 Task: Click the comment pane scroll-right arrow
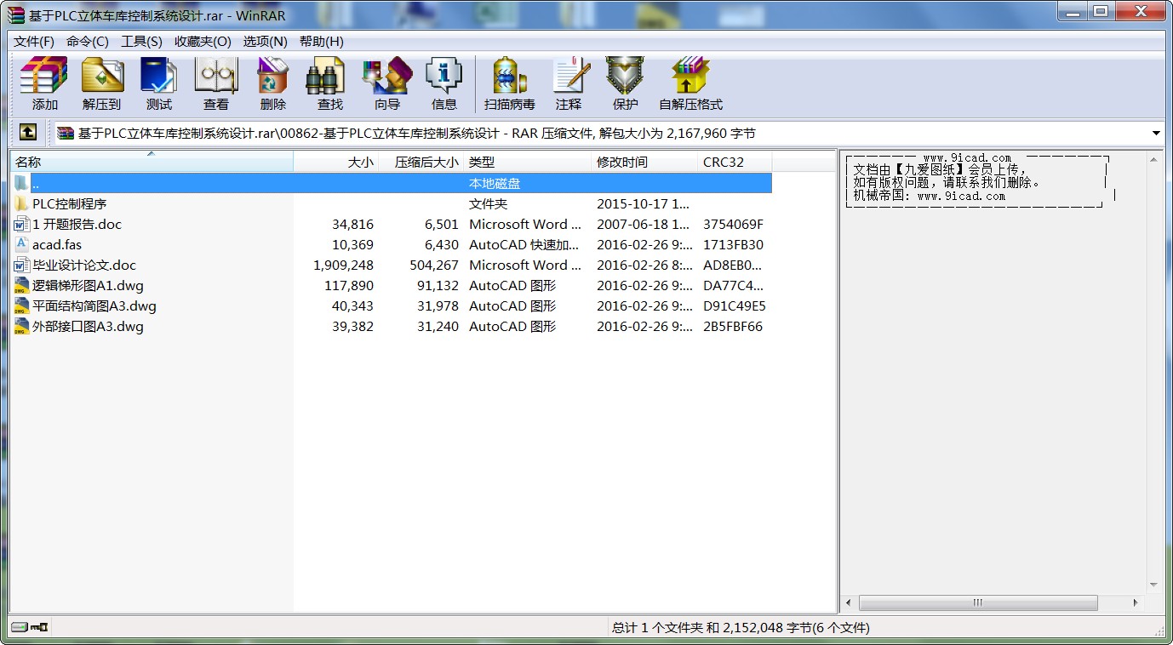click(1136, 602)
